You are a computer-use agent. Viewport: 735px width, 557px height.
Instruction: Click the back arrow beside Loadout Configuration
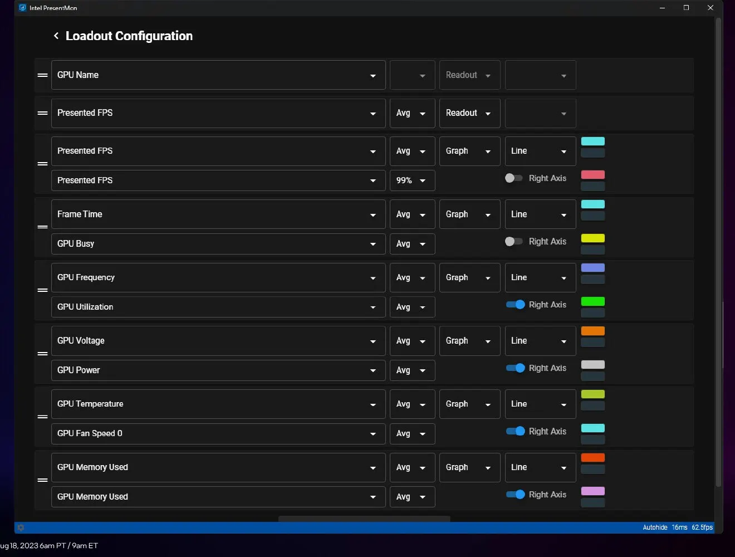pyautogui.click(x=56, y=36)
